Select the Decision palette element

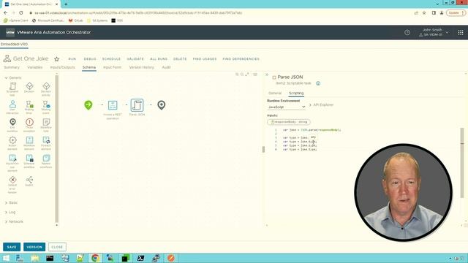(29, 88)
